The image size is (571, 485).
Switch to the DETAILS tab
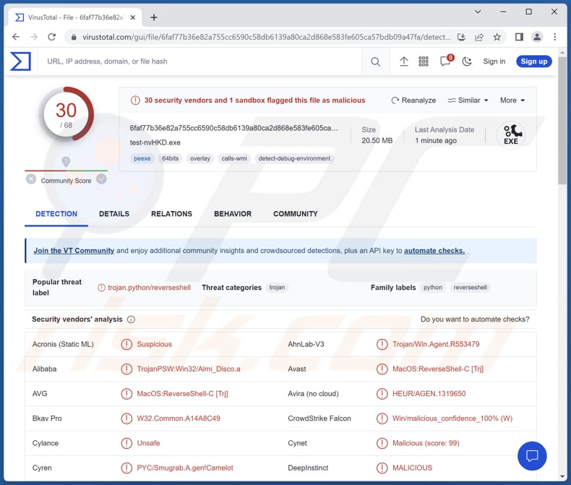pos(114,214)
